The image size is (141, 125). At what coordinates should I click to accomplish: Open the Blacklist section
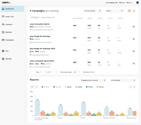pyautogui.click(x=7, y=32)
